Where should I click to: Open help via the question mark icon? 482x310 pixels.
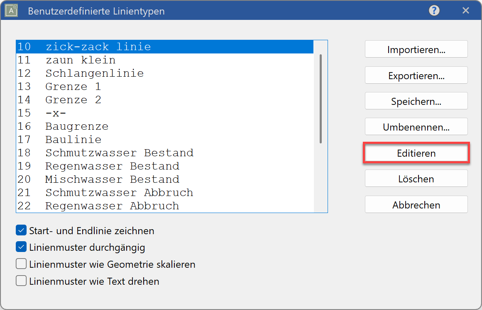(x=434, y=10)
